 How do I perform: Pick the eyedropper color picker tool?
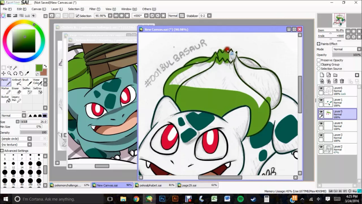click(x=27, y=74)
